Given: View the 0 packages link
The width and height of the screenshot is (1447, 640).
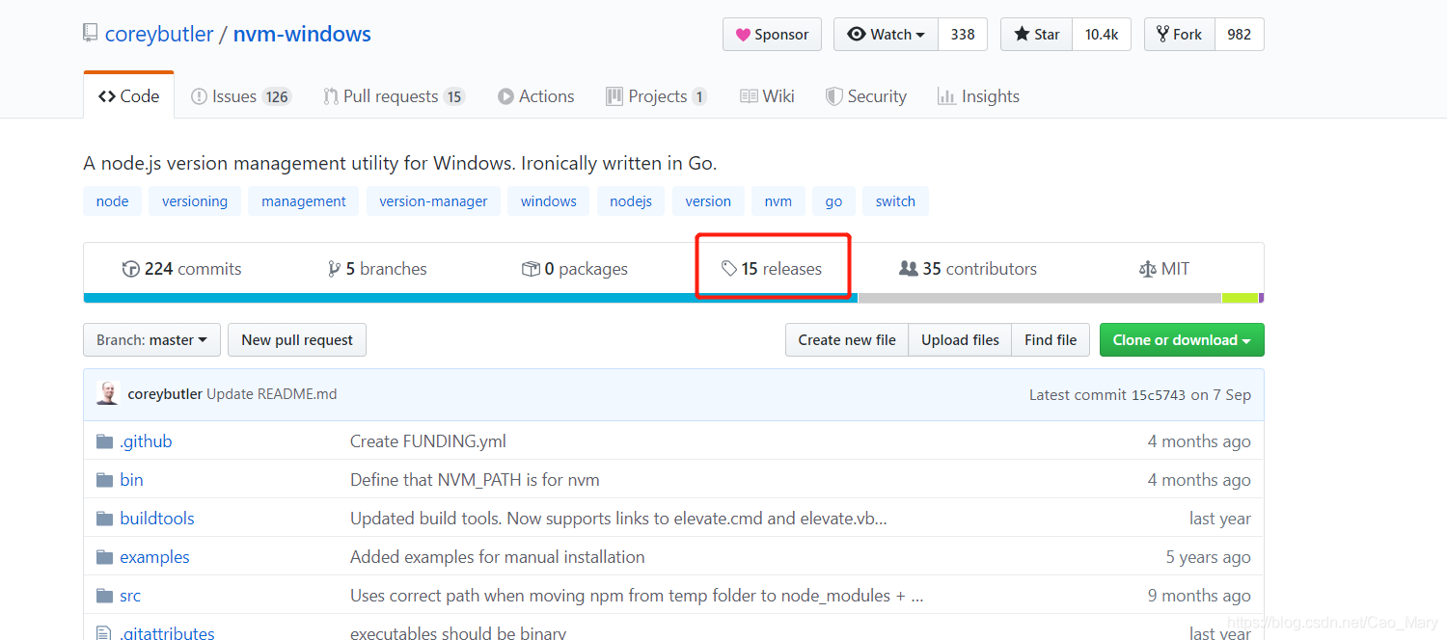Looking at the screenshot, I should [x=575, y=269].
